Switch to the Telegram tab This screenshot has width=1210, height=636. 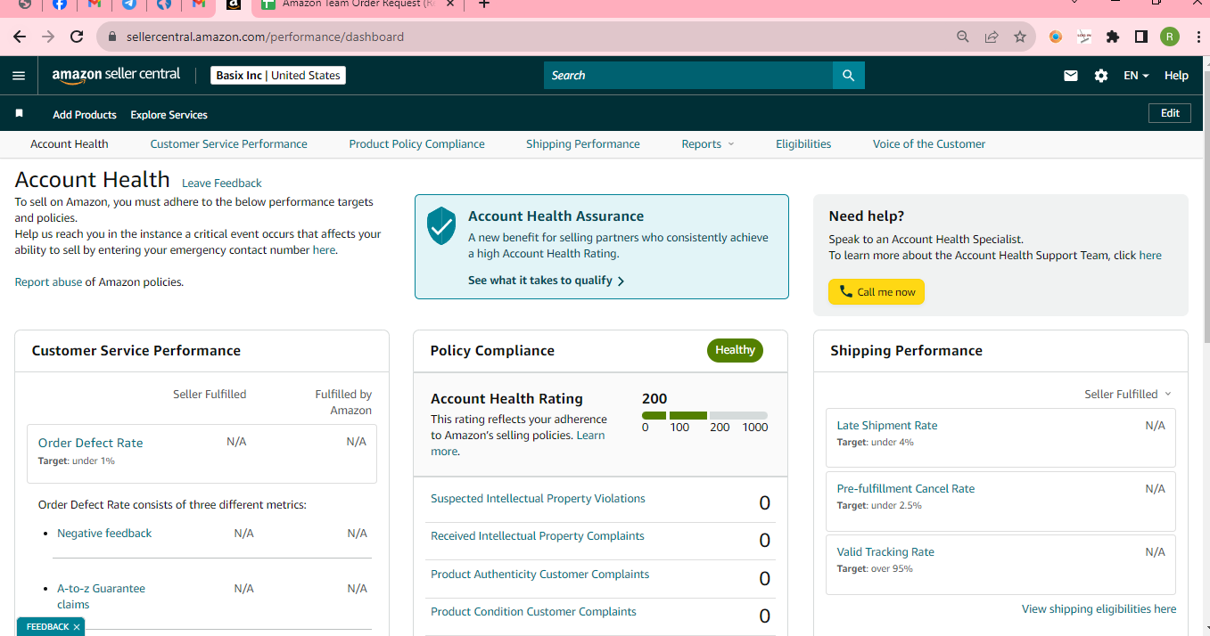[x=129, y=4]
